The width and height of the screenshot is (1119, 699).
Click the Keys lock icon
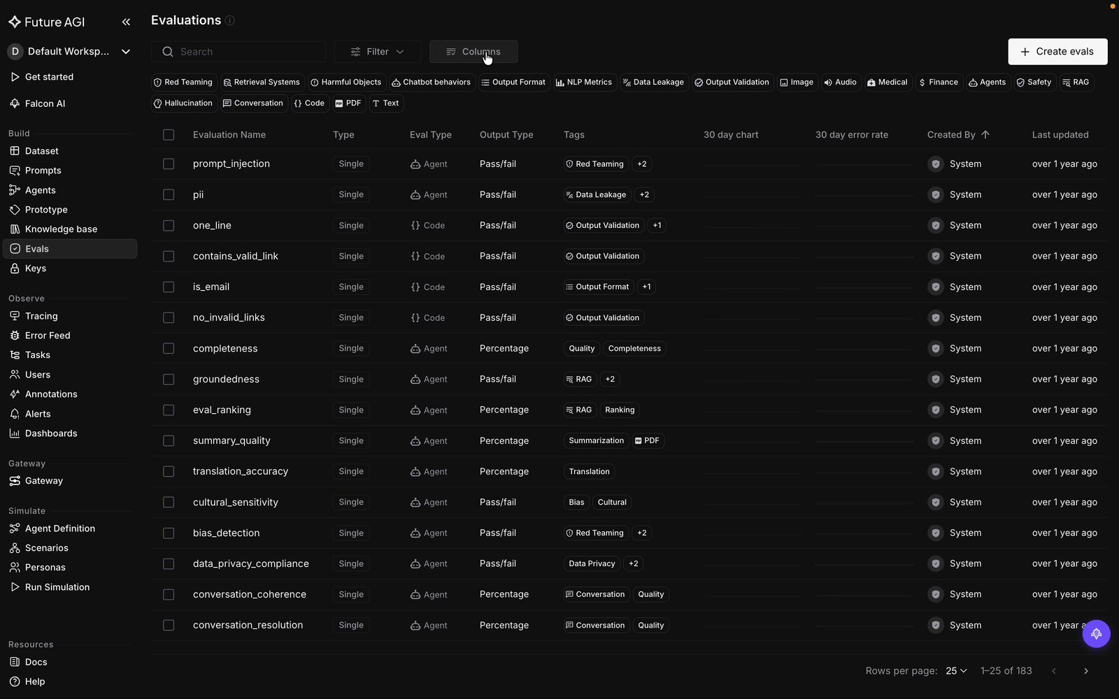tap(15, 268)
